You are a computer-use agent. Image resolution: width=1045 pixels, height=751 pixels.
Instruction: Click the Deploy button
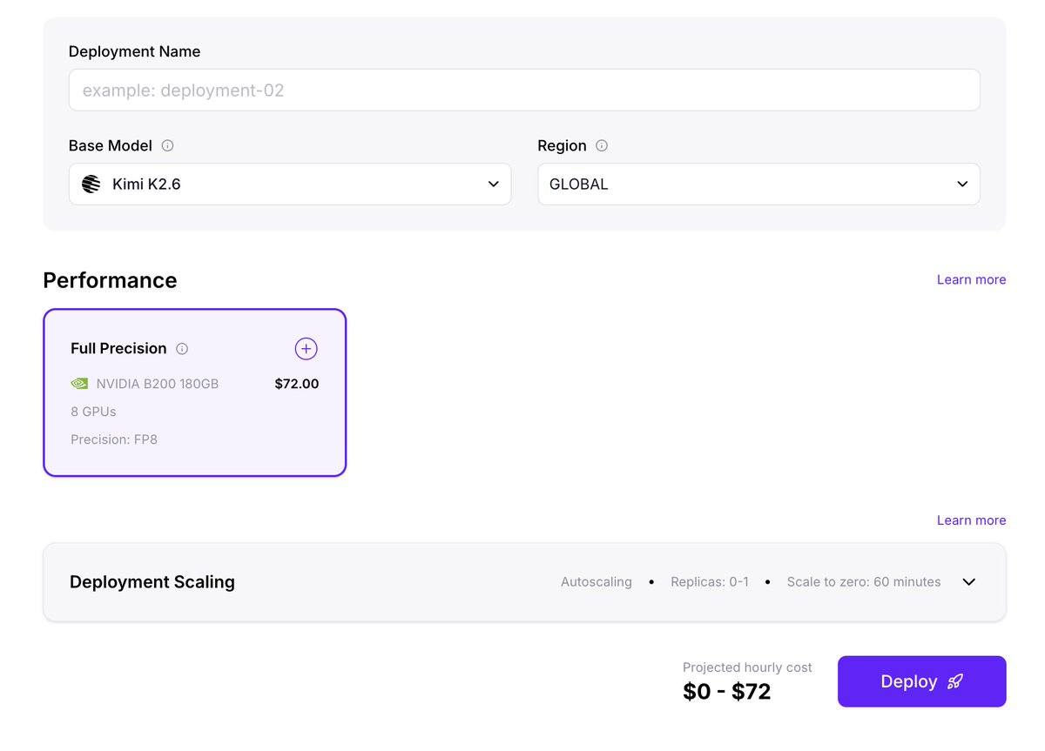pyautogui.click(x=922, y=681)
